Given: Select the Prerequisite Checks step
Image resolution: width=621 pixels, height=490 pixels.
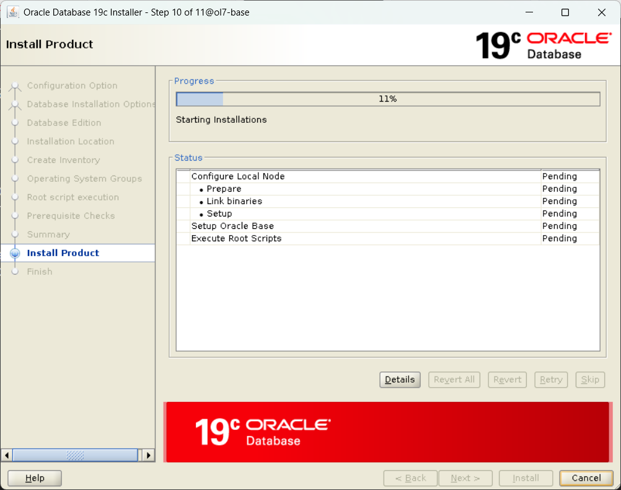Looking at the screenshot, I should tap(71, 216).
